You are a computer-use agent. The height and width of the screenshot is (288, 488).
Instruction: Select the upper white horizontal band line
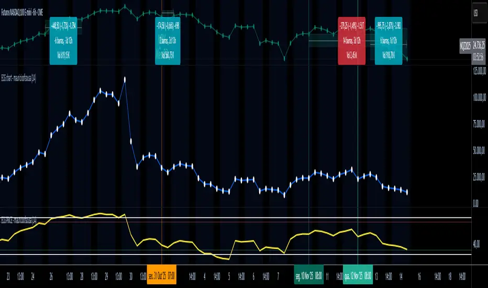tap(236, 218)
